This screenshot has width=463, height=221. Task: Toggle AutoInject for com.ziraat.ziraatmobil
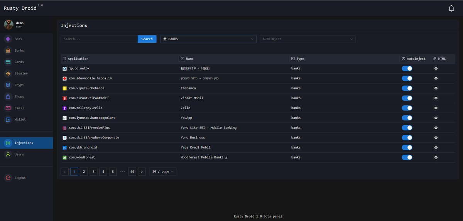pyautogui.click(x=407, y=98)
